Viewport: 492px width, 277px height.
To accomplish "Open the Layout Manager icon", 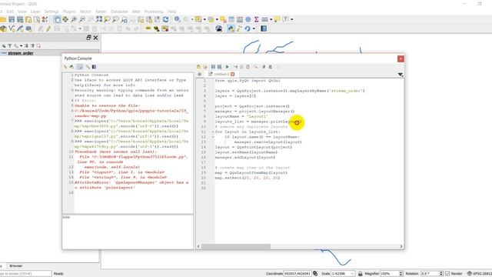I will pos(37,19).
